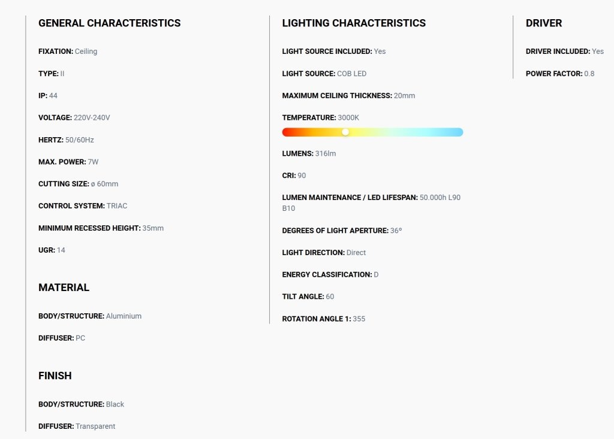This screenshot has height=439, width=614.
Task: Click the Rotation Angle 1 value 355
Action: pyautogui.click(x=359, y=319)
